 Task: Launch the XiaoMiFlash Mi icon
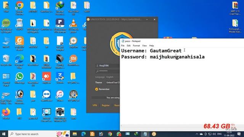[74, 60]
